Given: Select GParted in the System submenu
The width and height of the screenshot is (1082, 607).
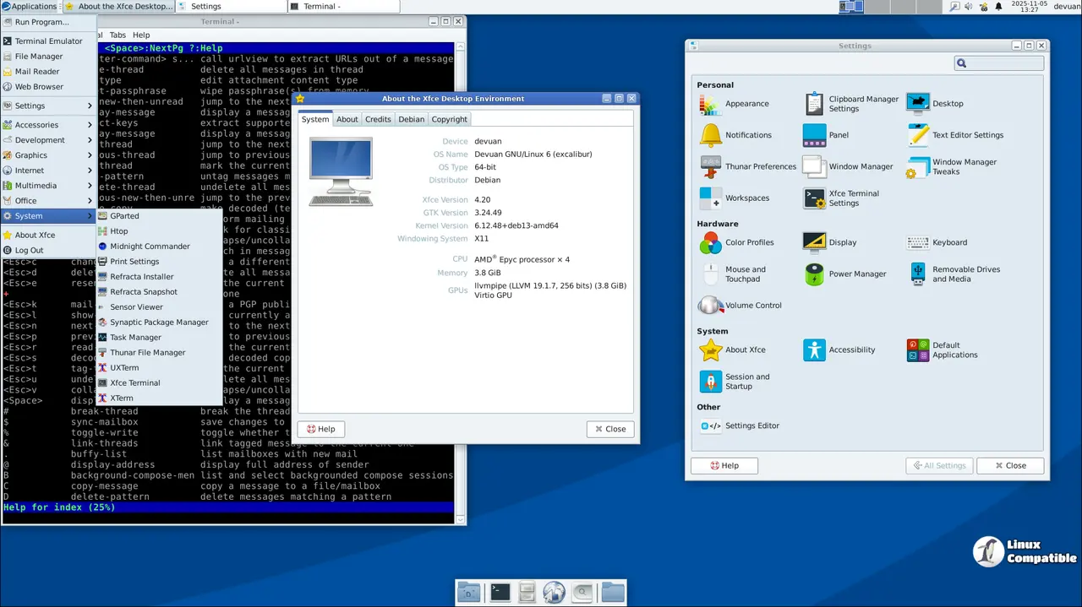Looking at the screenshot, I should 124,216.
